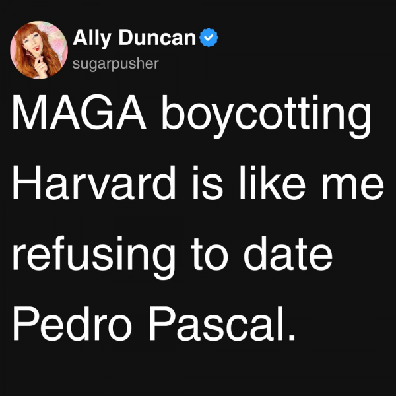Click the word to in the tweet
Screen dimensions: 396x396
209,255
